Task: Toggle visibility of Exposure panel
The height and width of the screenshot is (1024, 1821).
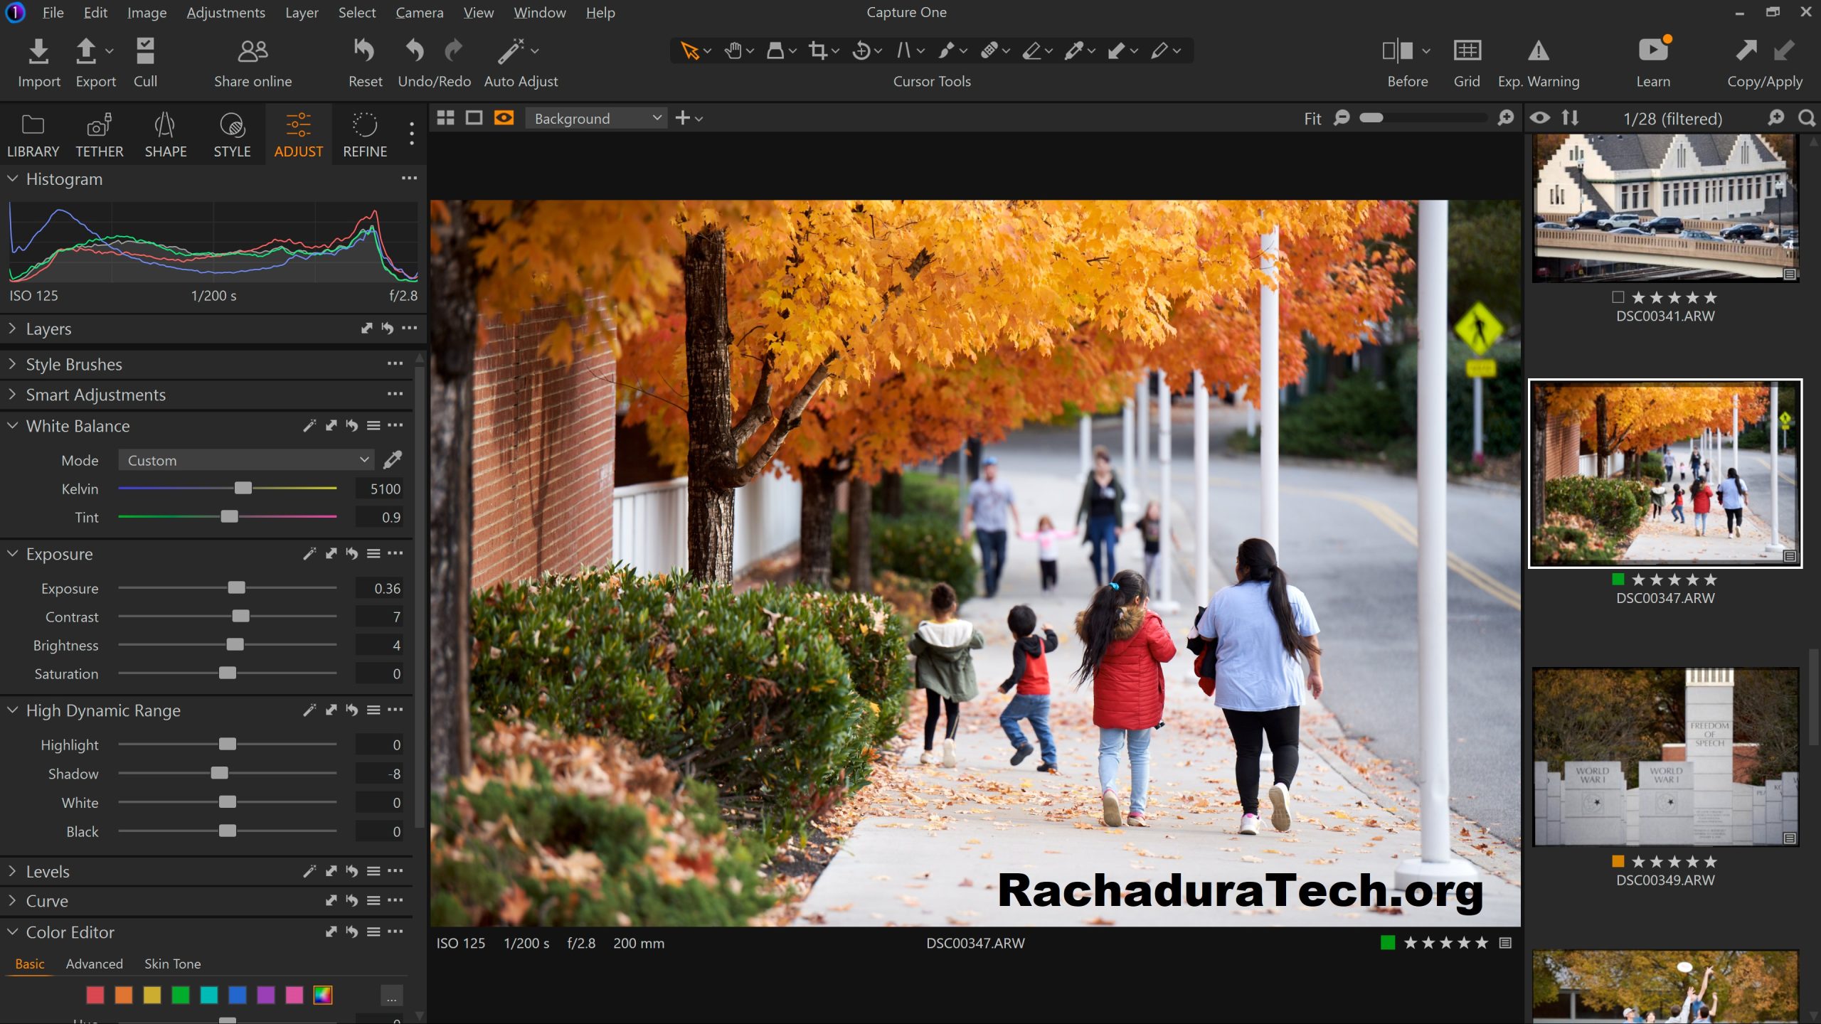Action: point(11,554)
